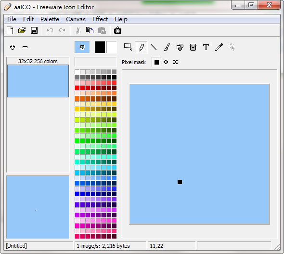Screen dimensions: 284x254
Task: Choose the Brush tool
Action: [167, 47]
